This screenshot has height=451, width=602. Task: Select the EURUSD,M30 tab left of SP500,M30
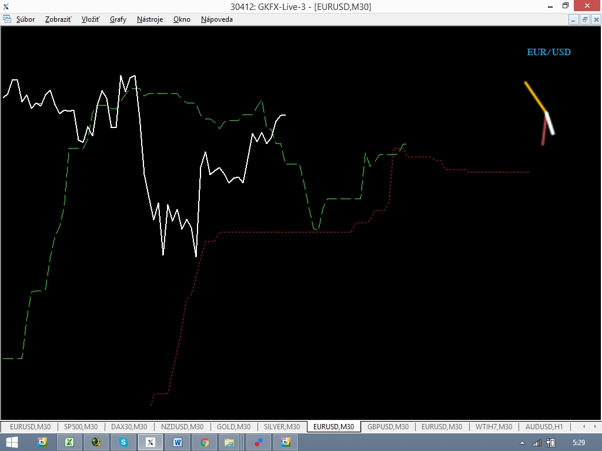pyautogui.click(x=30, y=426)
